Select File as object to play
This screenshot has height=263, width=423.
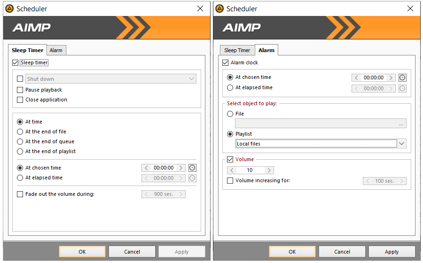click(230, 114)
